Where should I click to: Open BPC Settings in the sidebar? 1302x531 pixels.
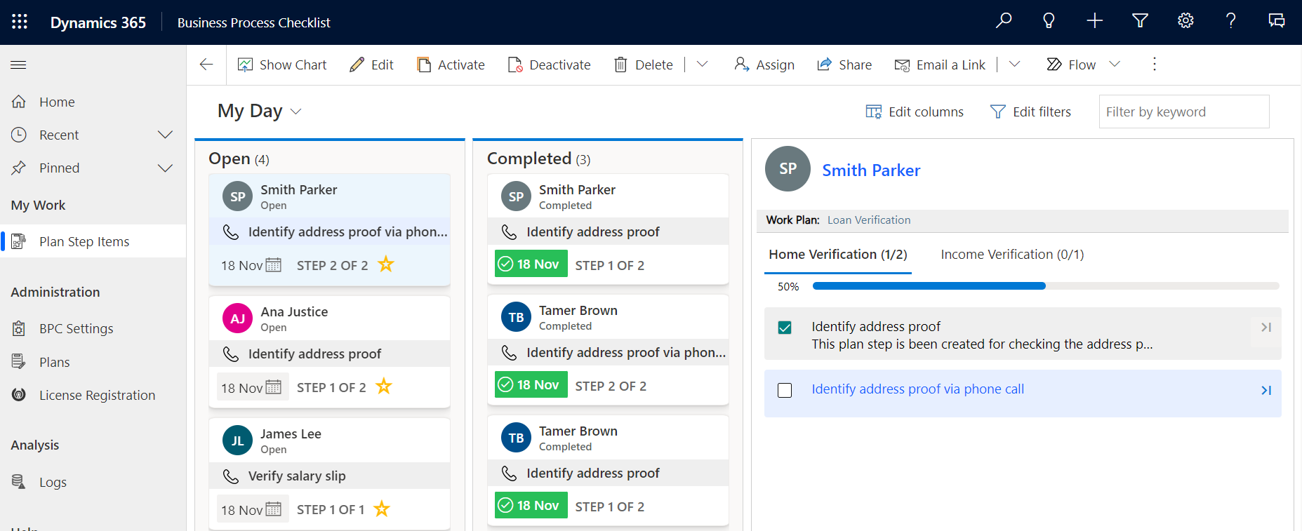[x=76, y=328]
